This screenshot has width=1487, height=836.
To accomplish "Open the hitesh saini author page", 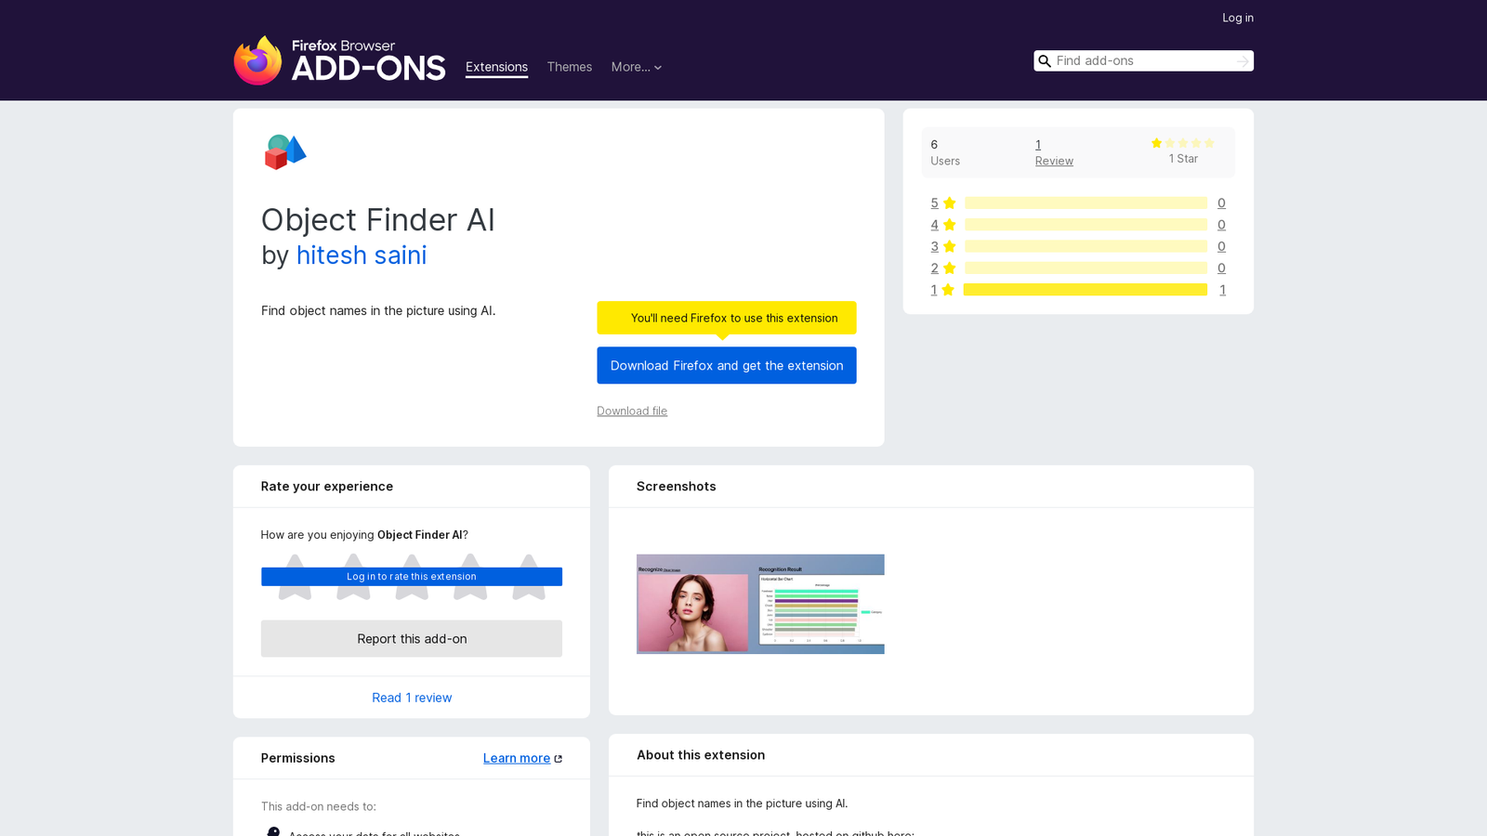I will pos(362,255).
